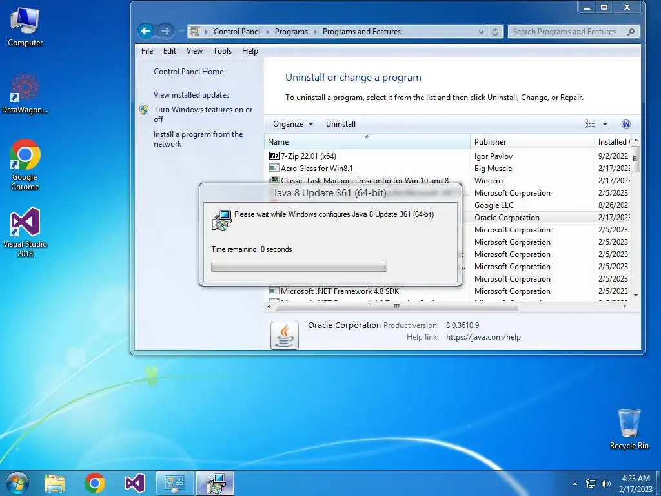Select the 7-Zip 22.01 (x64) row
This screenshot has height=496, width=661.
(x=447, y=156)
